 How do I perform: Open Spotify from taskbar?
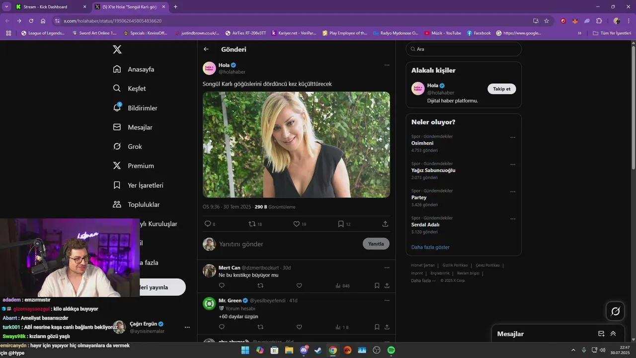click(x=391, y=350)
